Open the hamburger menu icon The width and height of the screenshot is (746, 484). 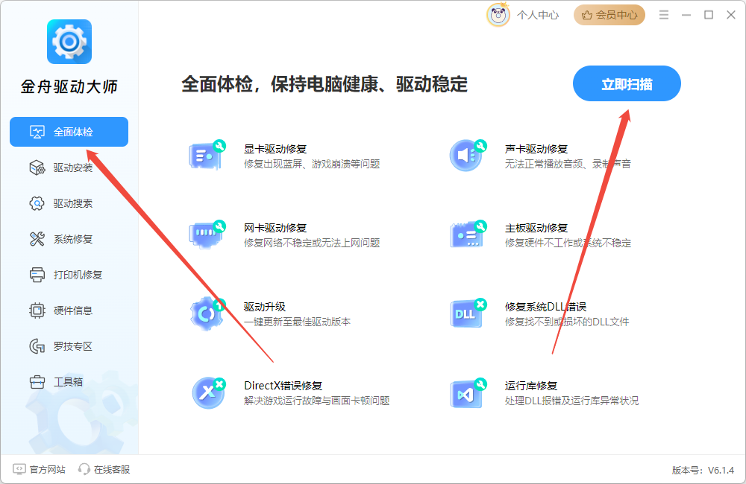point(664,15)
